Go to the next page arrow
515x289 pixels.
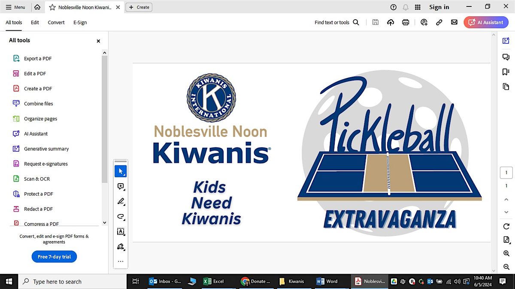click(506, 212)
